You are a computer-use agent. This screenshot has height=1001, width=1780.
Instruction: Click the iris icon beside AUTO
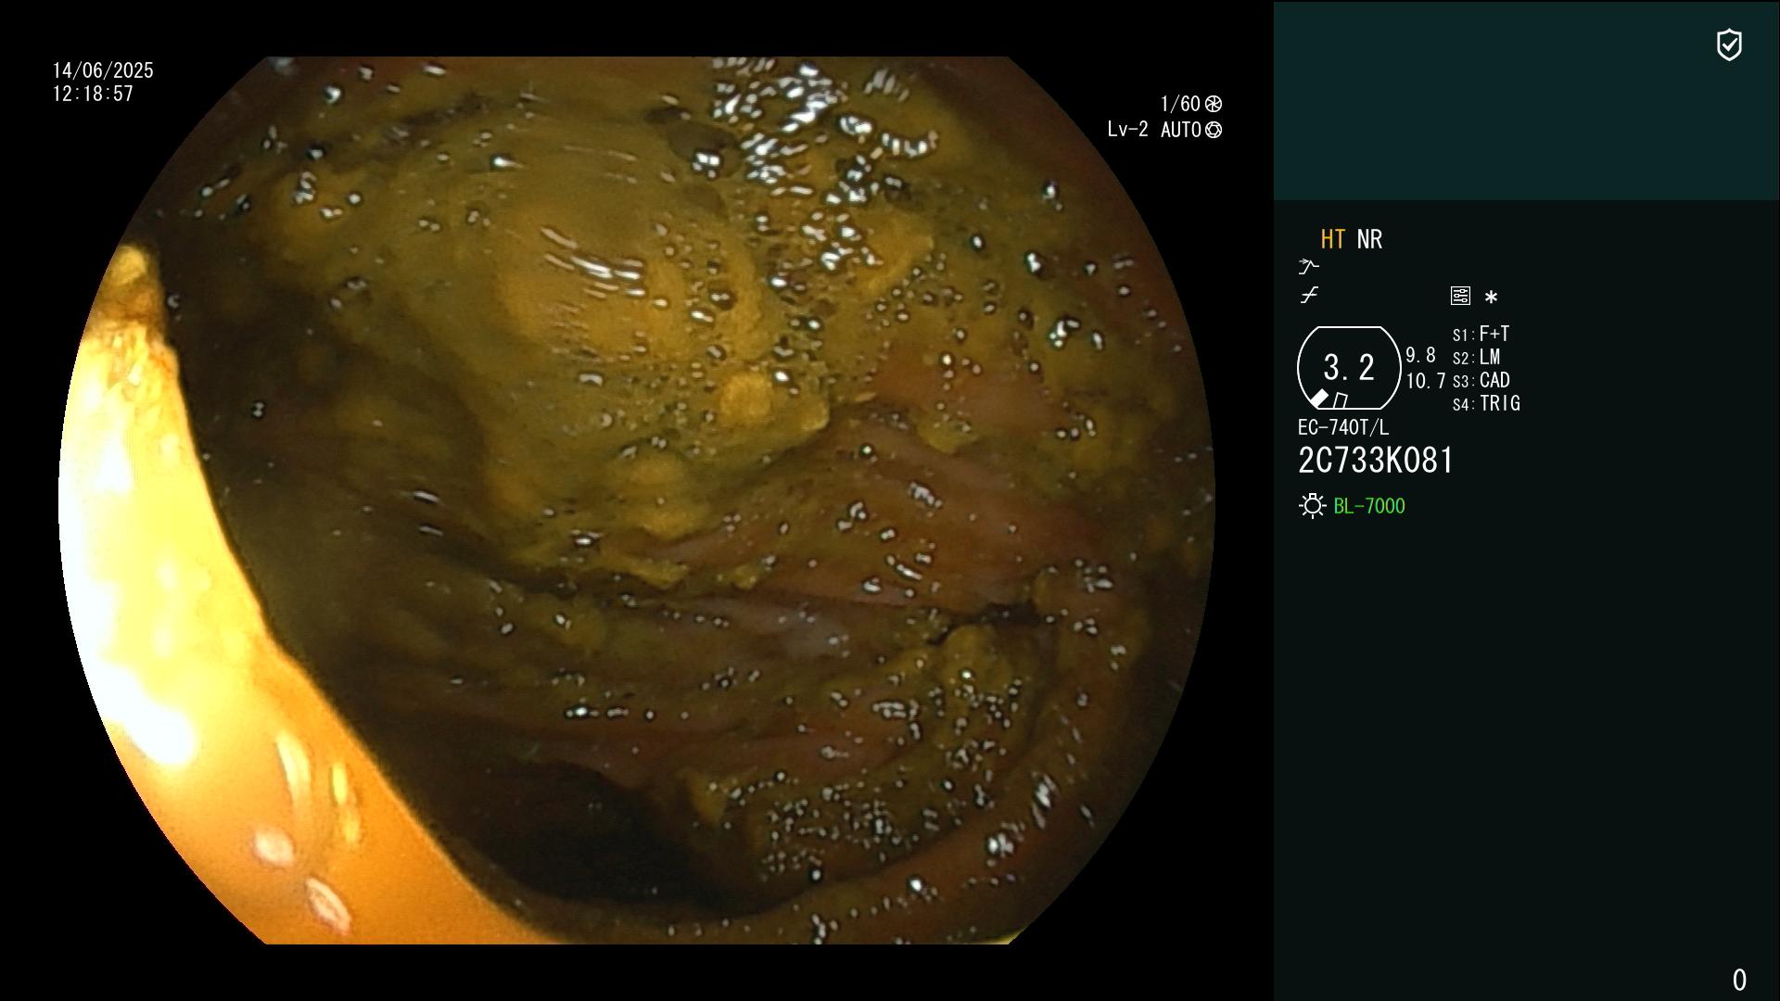coord(1214,130)
